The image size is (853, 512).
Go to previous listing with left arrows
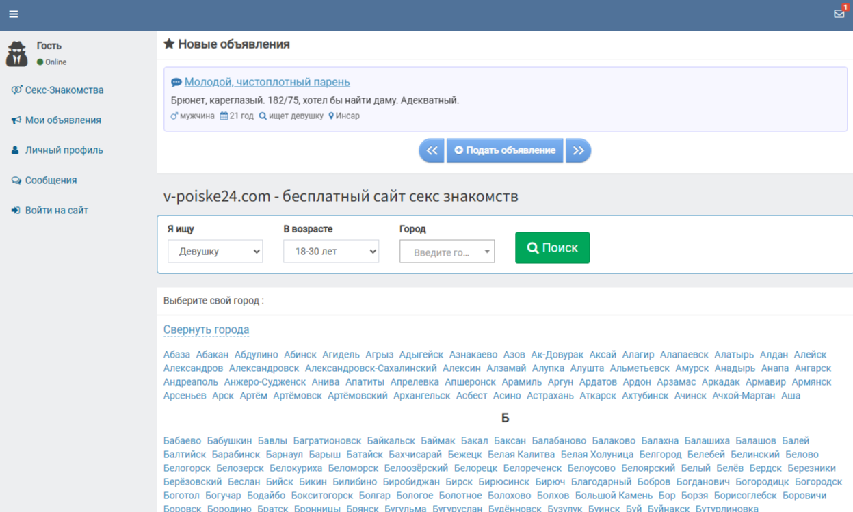(x=432, y=150)
